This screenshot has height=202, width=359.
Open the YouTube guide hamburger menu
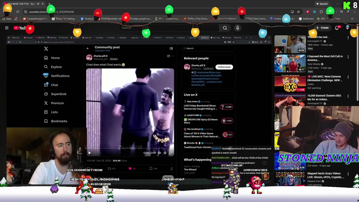[x=7, y=28]
